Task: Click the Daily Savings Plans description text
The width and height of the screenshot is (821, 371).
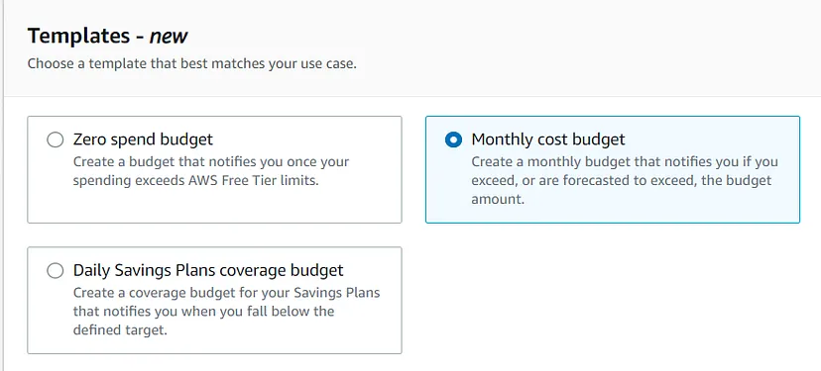Action: click(x=227, y=311)
